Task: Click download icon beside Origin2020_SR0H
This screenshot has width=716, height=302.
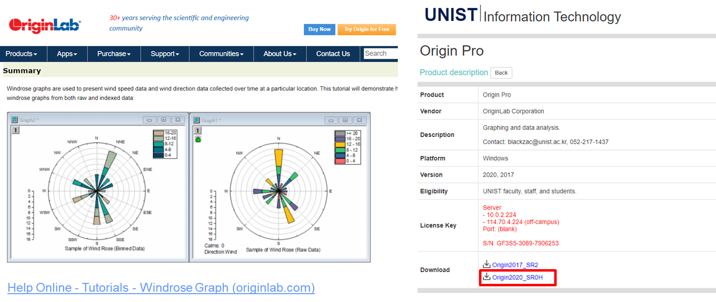Action: [486, 277]
